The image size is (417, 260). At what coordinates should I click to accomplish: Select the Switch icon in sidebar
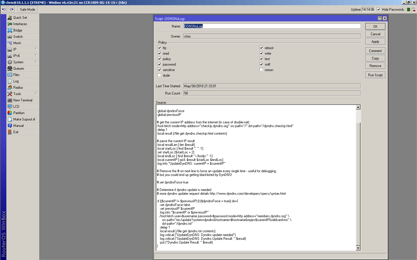point(10,37)
